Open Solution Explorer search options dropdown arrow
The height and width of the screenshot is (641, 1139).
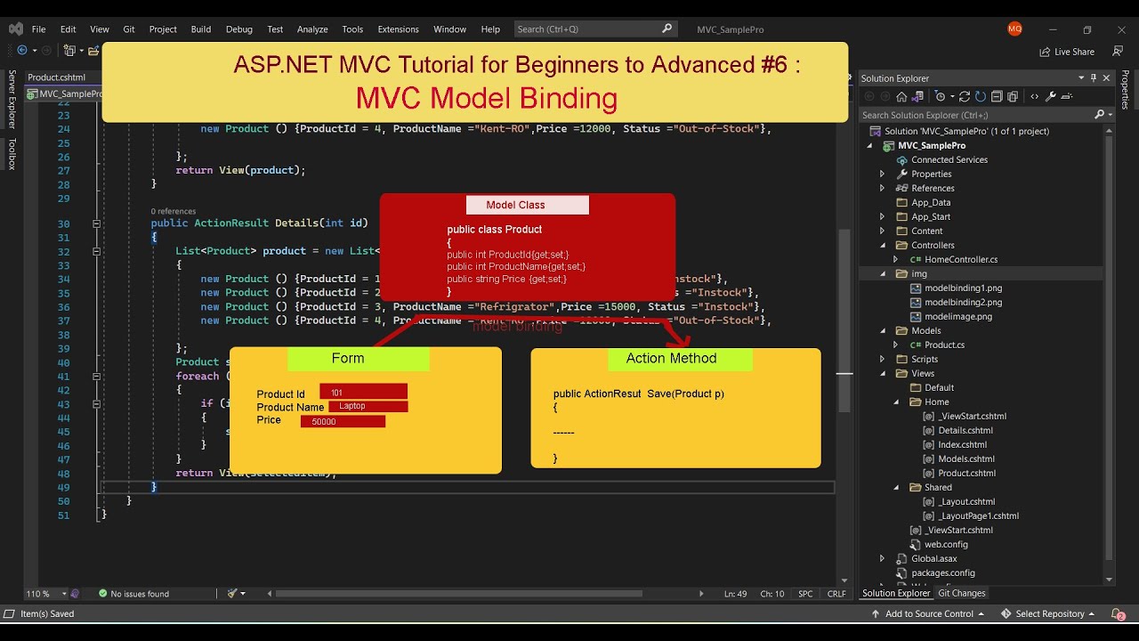(1110, 115)
